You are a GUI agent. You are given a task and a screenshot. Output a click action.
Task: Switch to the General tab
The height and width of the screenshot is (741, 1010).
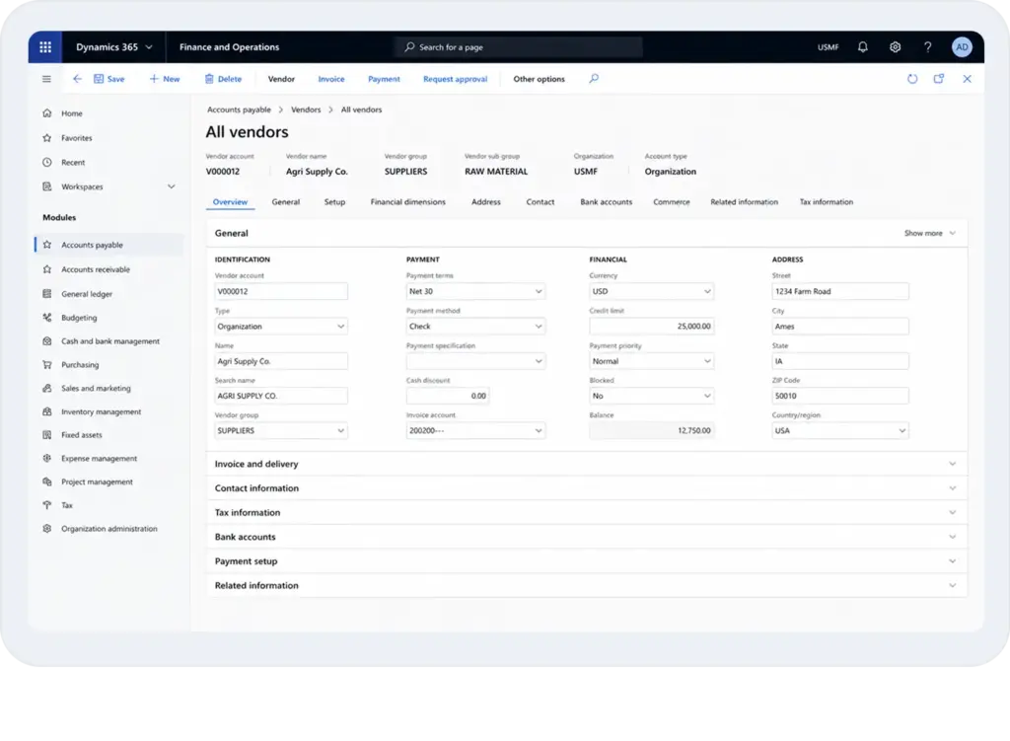click(x=285, y=201)
